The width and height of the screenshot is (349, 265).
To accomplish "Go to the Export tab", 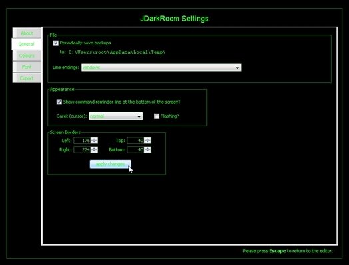I will (27, 78).
